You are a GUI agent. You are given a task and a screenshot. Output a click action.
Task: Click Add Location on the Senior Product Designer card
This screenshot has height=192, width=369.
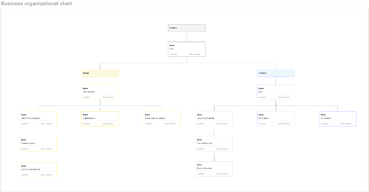(46, 124)
